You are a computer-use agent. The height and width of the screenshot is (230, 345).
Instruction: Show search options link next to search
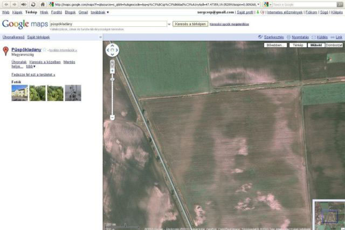tap(229, 24)
